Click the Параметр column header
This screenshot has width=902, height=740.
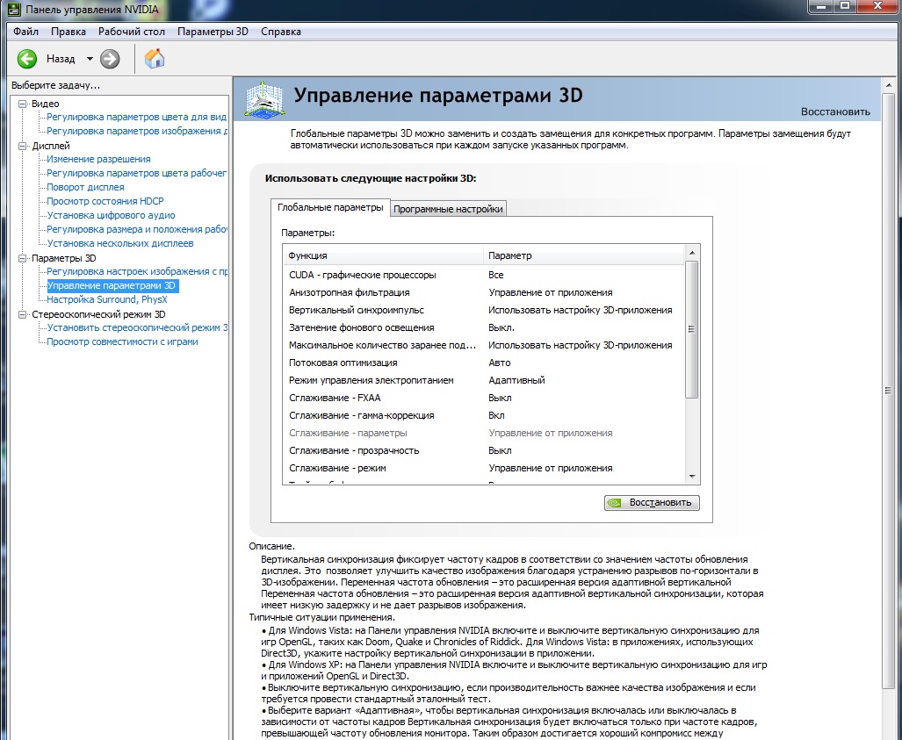[x=583, y=255]
